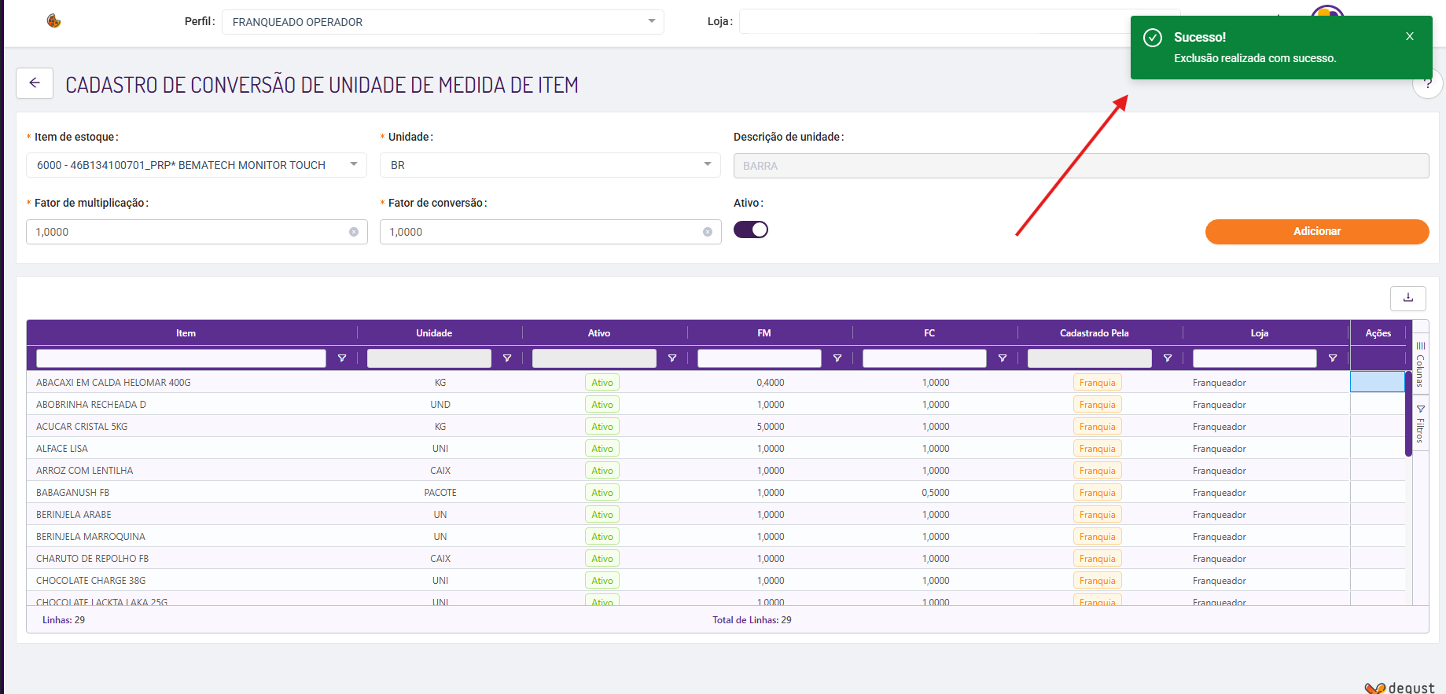
Task: Select row BERINJELA ARABE
Action: pos(716,515)
